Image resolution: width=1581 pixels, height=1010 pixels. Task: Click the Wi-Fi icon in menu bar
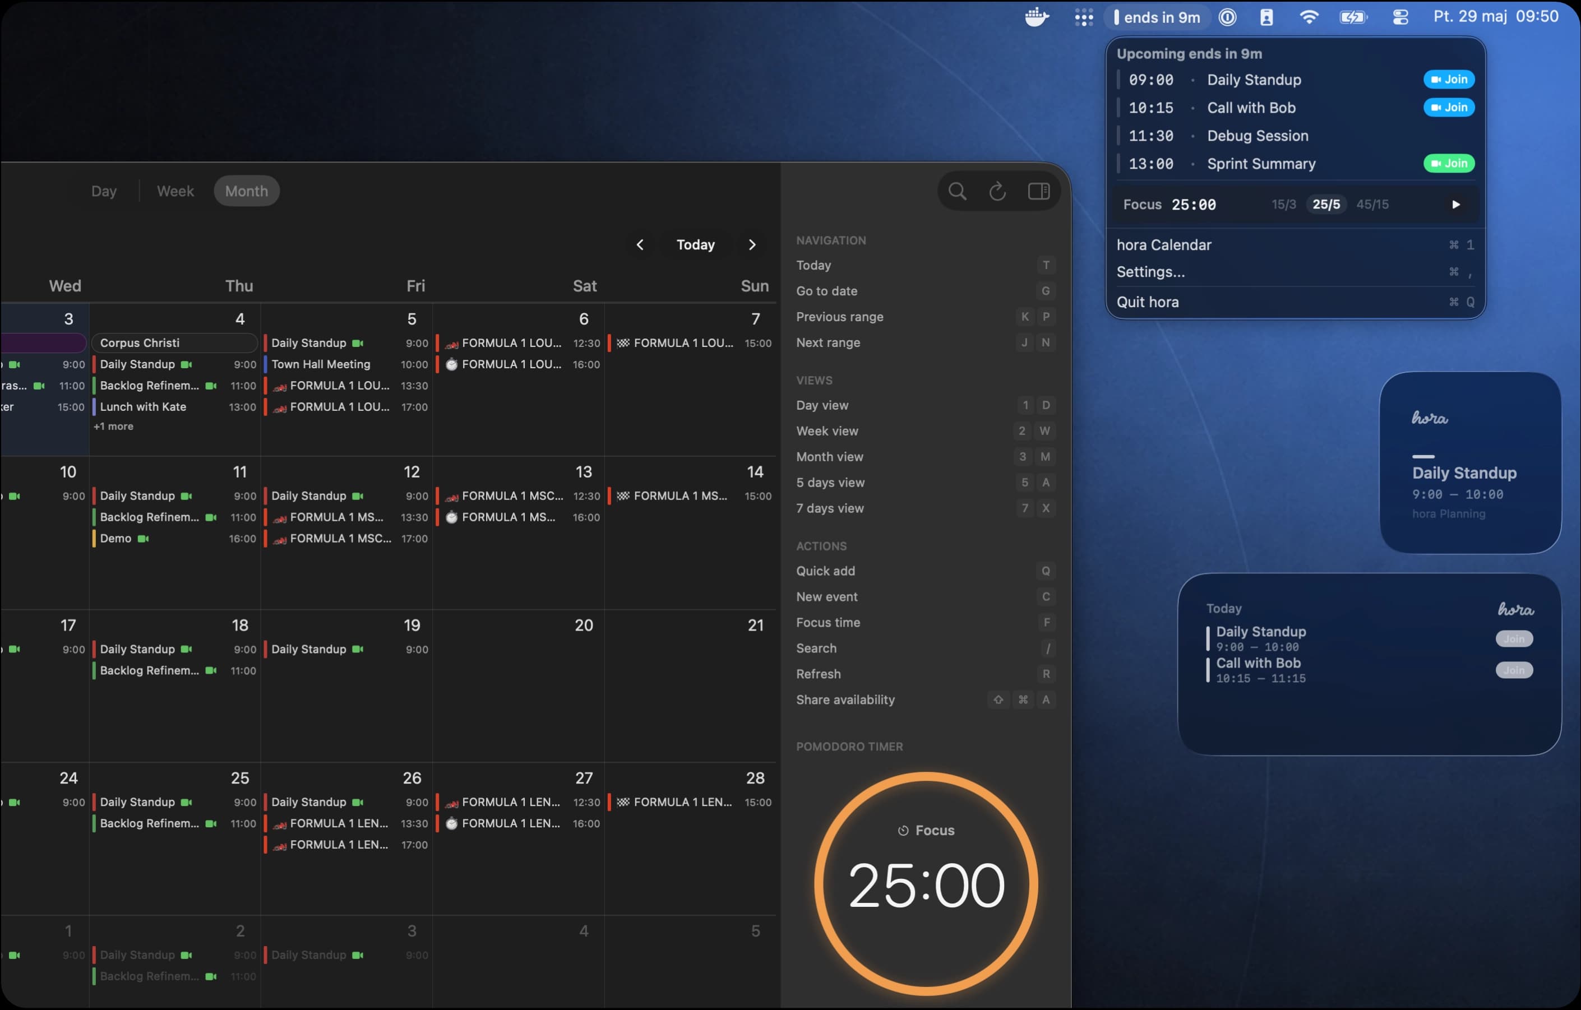(1309, 17)
